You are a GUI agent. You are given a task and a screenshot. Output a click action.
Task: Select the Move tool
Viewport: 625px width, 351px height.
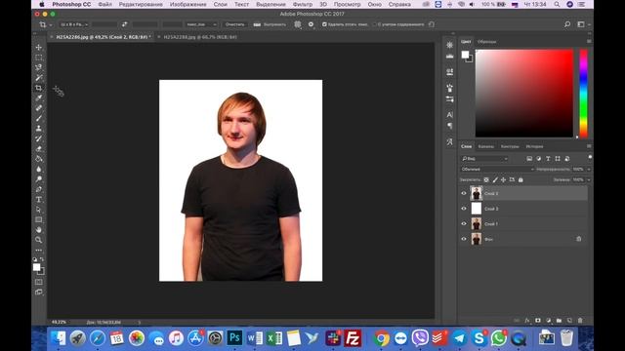(x=39, y=47)
